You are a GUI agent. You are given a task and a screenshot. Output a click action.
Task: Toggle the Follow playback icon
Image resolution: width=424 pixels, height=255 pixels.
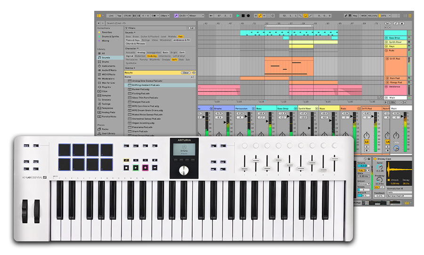coord(212,16)
